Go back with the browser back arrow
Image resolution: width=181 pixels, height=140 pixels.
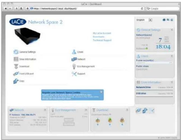(6, 9)
